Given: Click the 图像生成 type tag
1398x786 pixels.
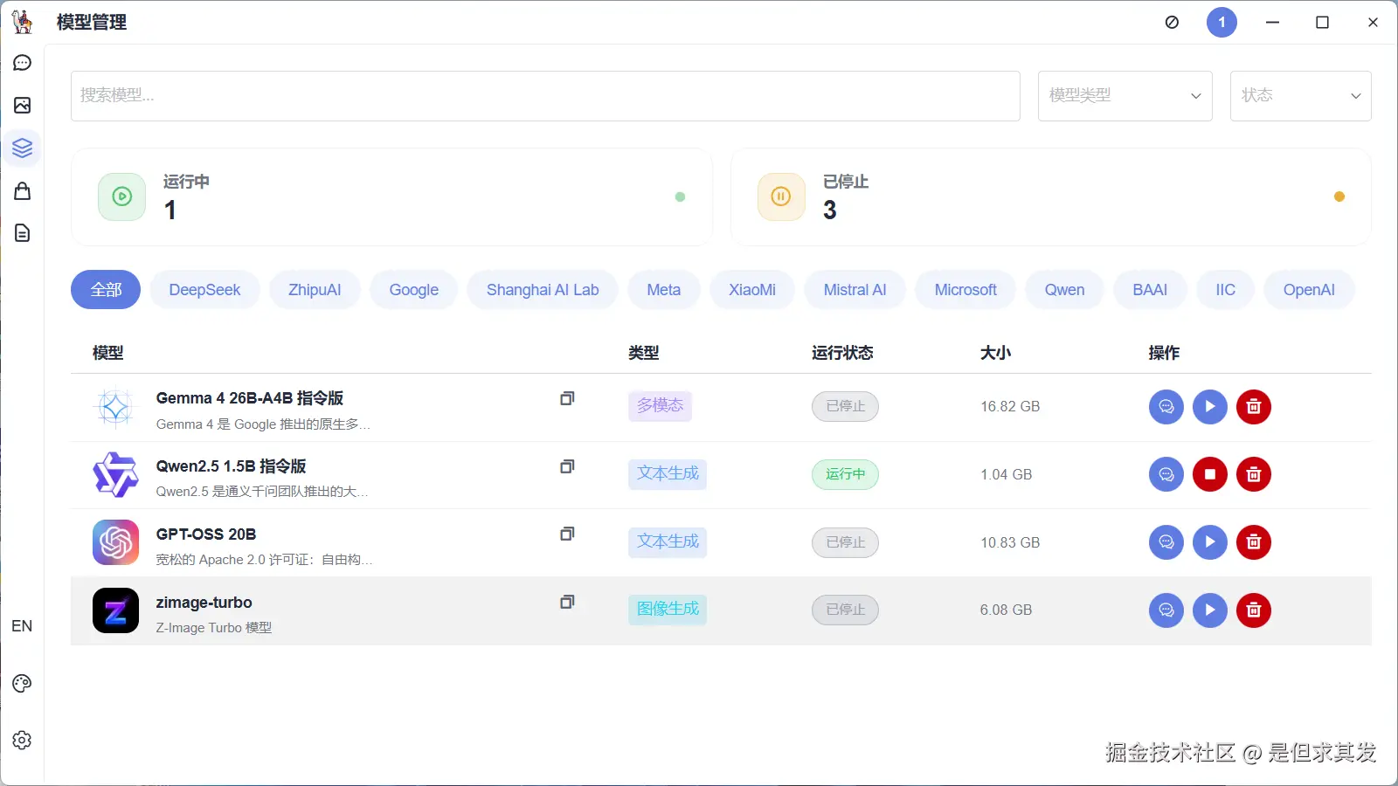Looking at the screenshot, I should (668, 610).
